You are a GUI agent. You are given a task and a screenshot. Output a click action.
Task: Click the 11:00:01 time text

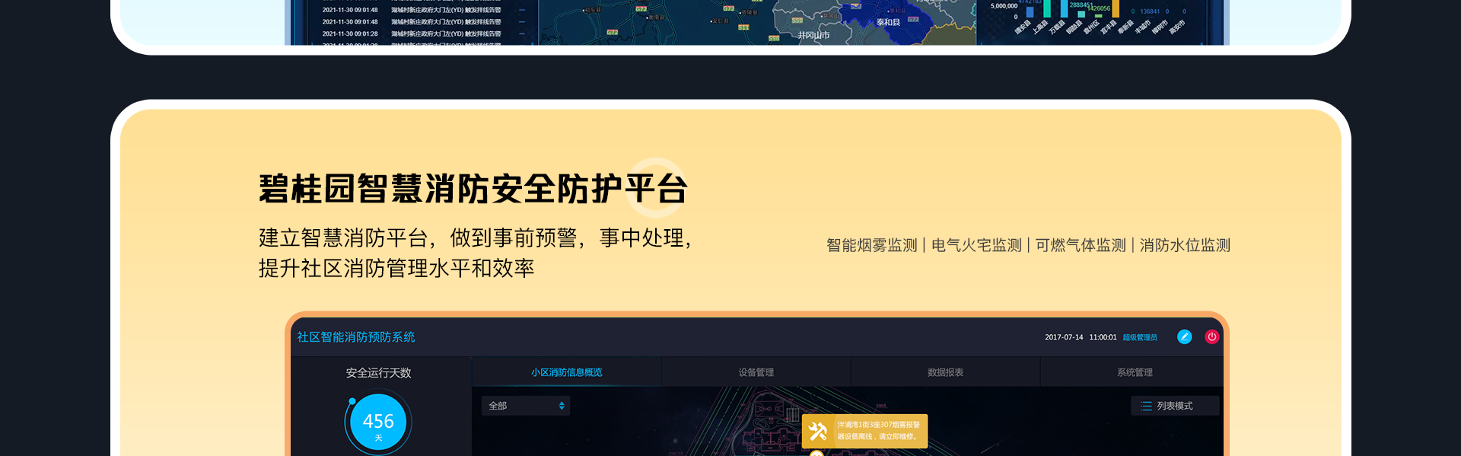click(1103, 337)
